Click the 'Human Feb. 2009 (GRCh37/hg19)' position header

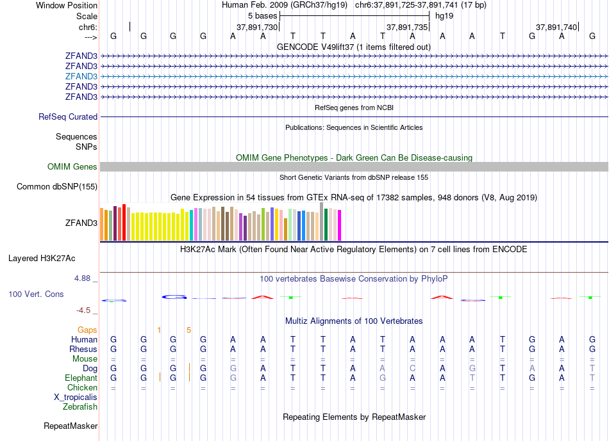click(x=285, y=5)
